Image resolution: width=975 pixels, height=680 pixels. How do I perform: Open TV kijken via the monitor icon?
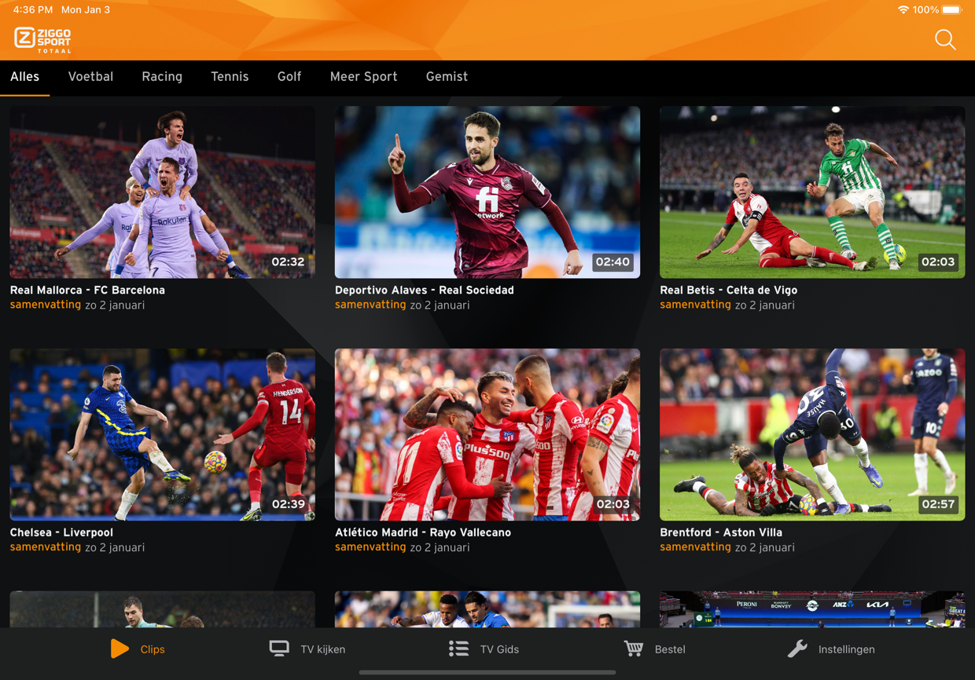click(279, 649)
